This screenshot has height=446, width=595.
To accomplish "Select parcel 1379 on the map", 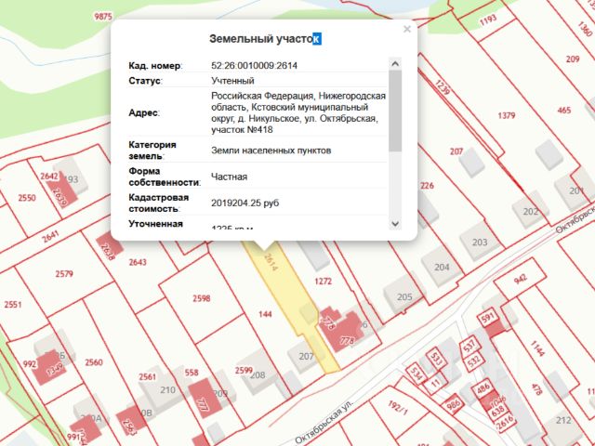I will 506,115.
